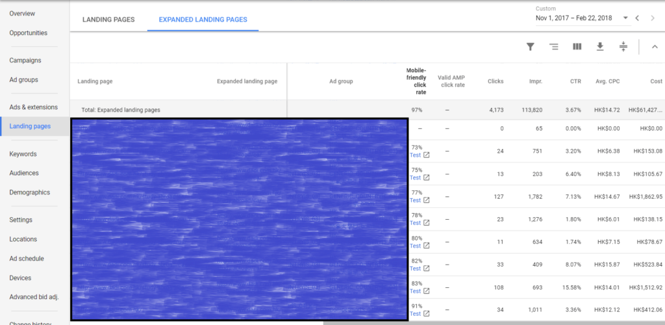Open Keywords in the sidebar
Viewport: 665px width, 325px height.
pyautogui.click(x=23, y=154)
